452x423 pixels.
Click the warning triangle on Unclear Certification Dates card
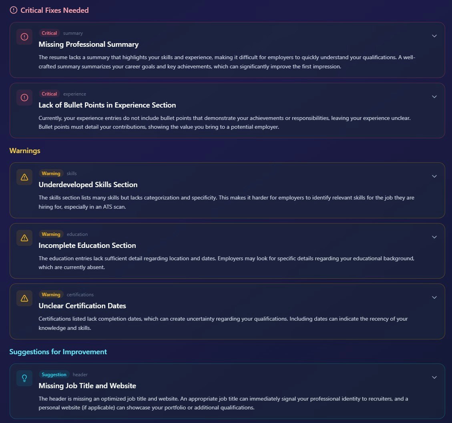click(24, 298)
